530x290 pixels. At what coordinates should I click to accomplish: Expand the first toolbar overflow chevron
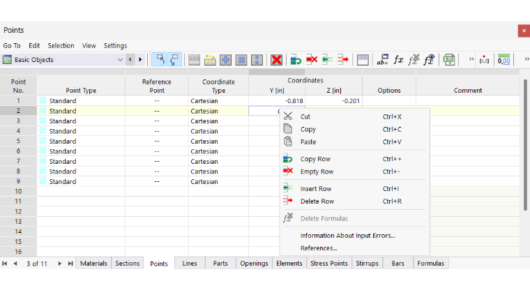pos(471,59)
